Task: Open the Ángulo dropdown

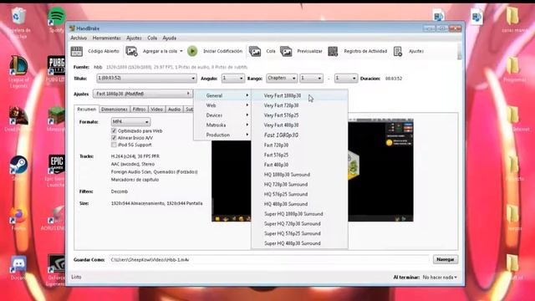Action: pos(233,78)
